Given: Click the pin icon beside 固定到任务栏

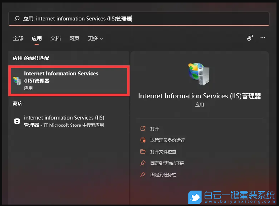Looking at the screenshot, I should click(143, 174).
